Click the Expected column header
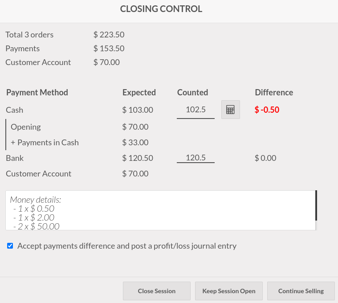 tap(139, 92)
